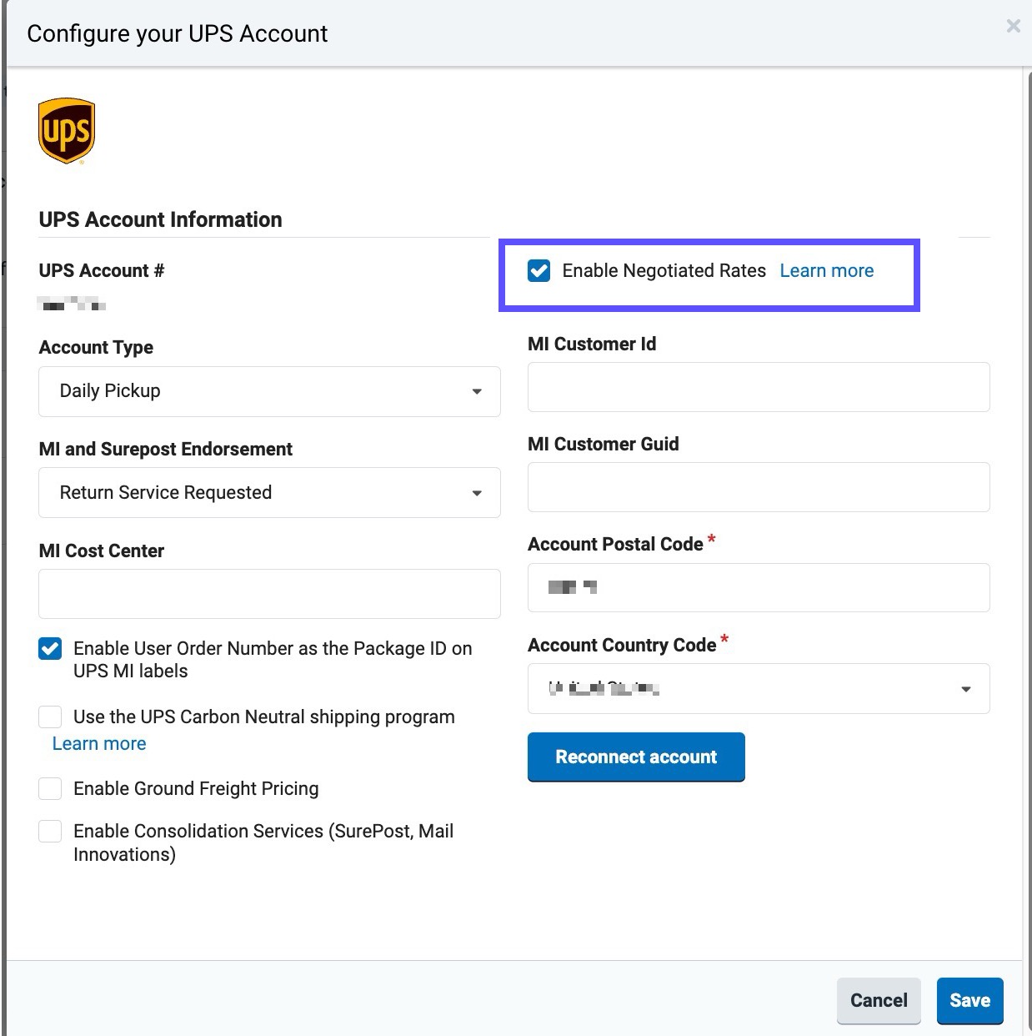Image resolution: width=1032 pixels, height=1036 pixels.
Task: Enable UPS Carbon Neutral shipping program
Action: (x=50, y=717)
